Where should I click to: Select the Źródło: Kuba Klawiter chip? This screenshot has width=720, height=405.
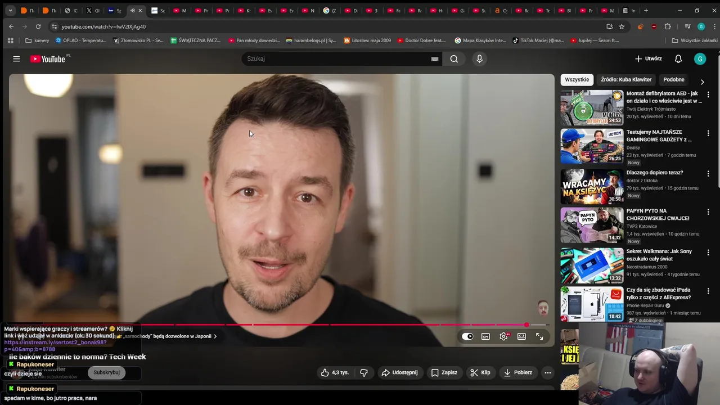click(626, 80)
